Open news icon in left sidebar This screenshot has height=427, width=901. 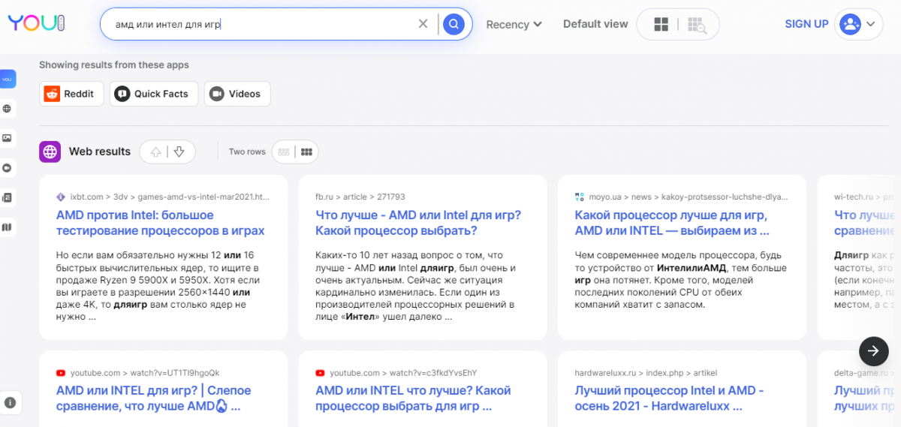click(x=8, y=197)
